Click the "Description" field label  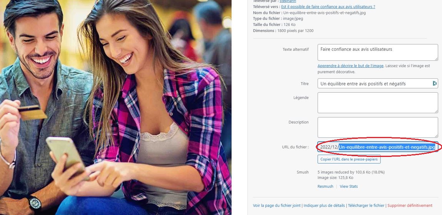pos(298,122)
